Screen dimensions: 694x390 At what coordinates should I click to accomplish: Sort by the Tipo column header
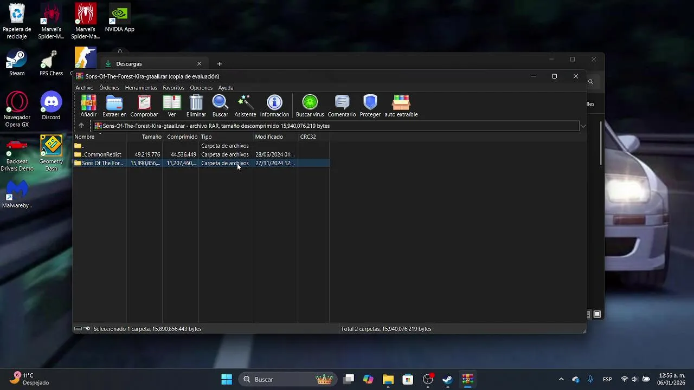point(226,136)
